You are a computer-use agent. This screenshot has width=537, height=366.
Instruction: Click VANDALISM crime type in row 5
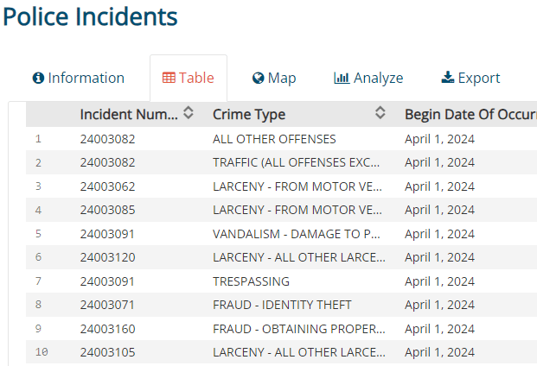297,233
